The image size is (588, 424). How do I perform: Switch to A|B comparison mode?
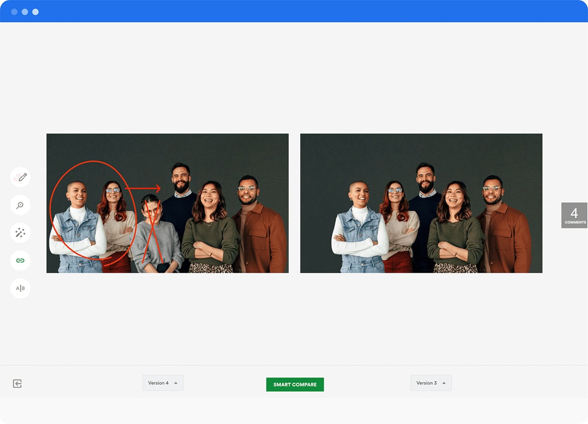(20, 288)
